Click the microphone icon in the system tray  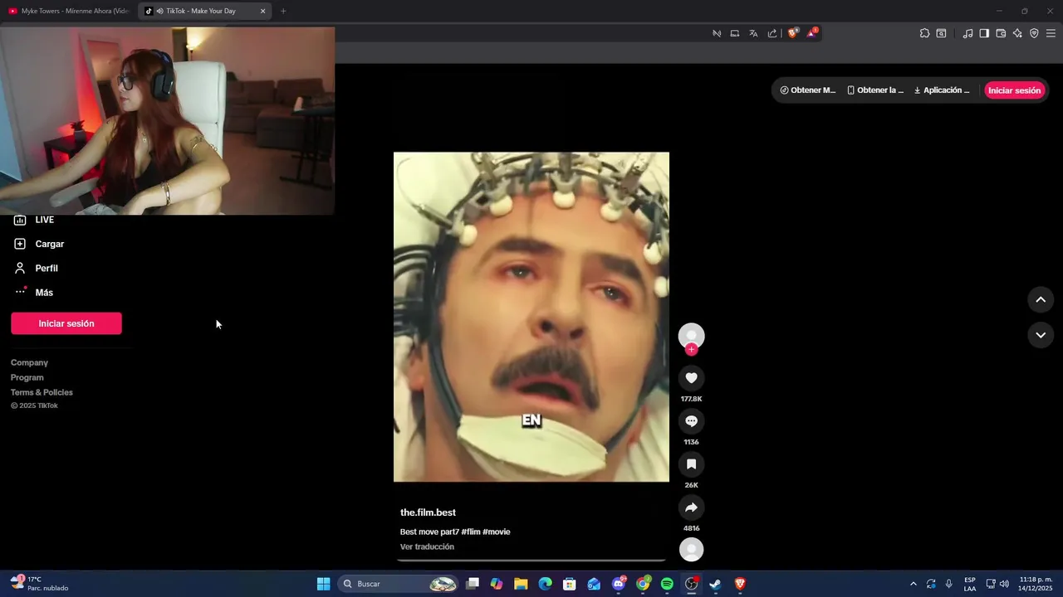tap(949, 584)
